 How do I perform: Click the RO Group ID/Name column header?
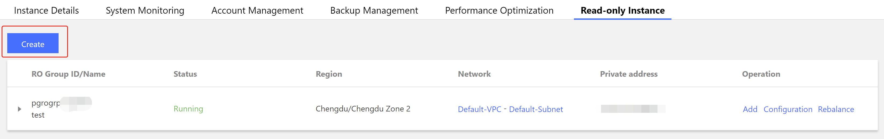[x=68, y=74]
